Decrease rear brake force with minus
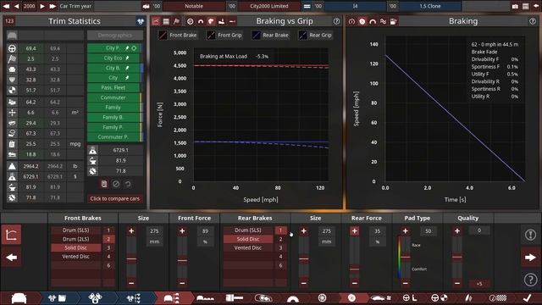Image resolution: width=542 pixels, height=305 pixels. coord(354,283)
